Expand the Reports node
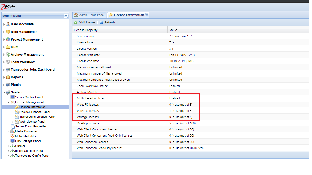The image size is (312, 175). pos(4,77)
